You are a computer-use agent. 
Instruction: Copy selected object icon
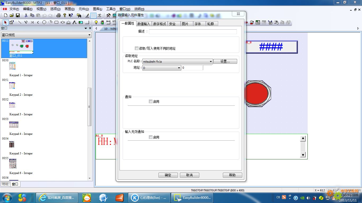pyautogui.click(x=32, y=16)
